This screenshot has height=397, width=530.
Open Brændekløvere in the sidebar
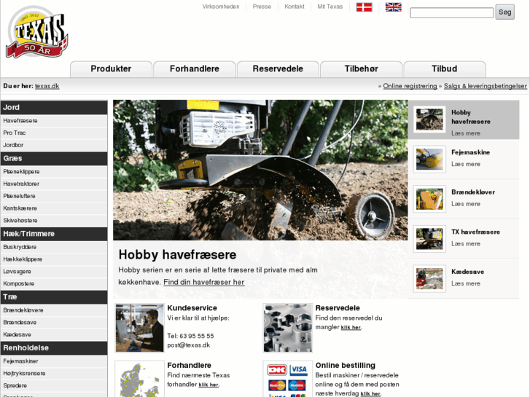tap(54, 310)
